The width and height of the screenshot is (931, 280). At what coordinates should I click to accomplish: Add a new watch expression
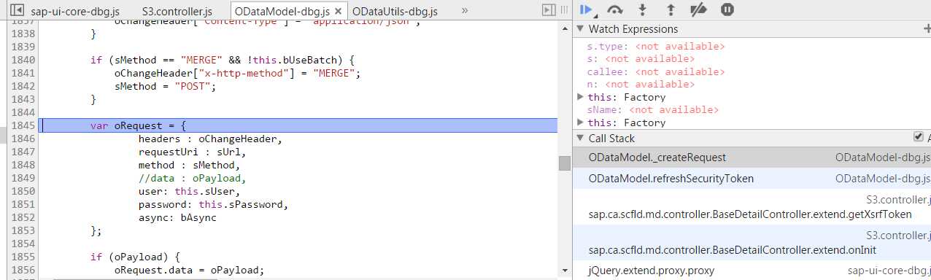click(x=927, y=28)
